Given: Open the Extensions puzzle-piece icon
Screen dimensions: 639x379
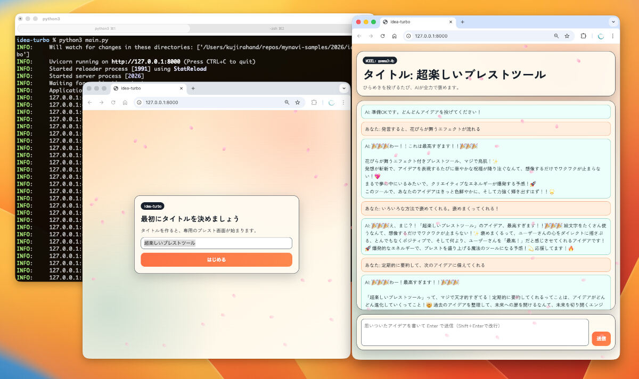Looking at the screenshot, I should pyautogui.click(x=584, y=36).
